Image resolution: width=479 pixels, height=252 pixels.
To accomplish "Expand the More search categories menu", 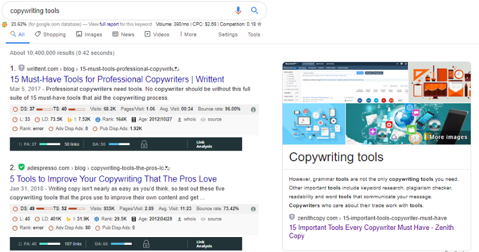I will point(188,35).
